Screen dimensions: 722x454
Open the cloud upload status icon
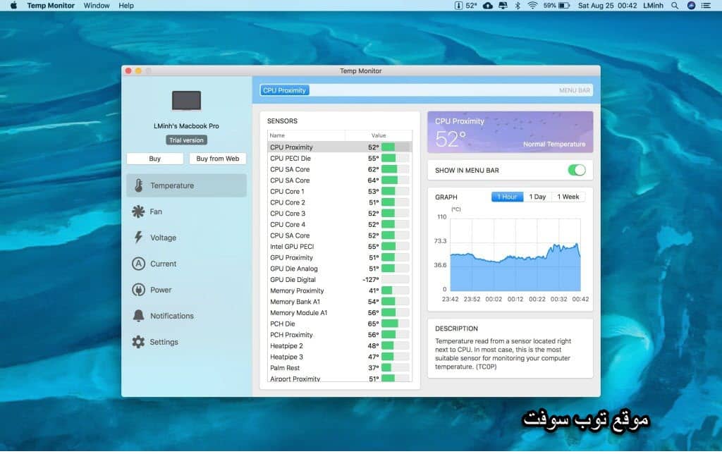pos(488,6)
